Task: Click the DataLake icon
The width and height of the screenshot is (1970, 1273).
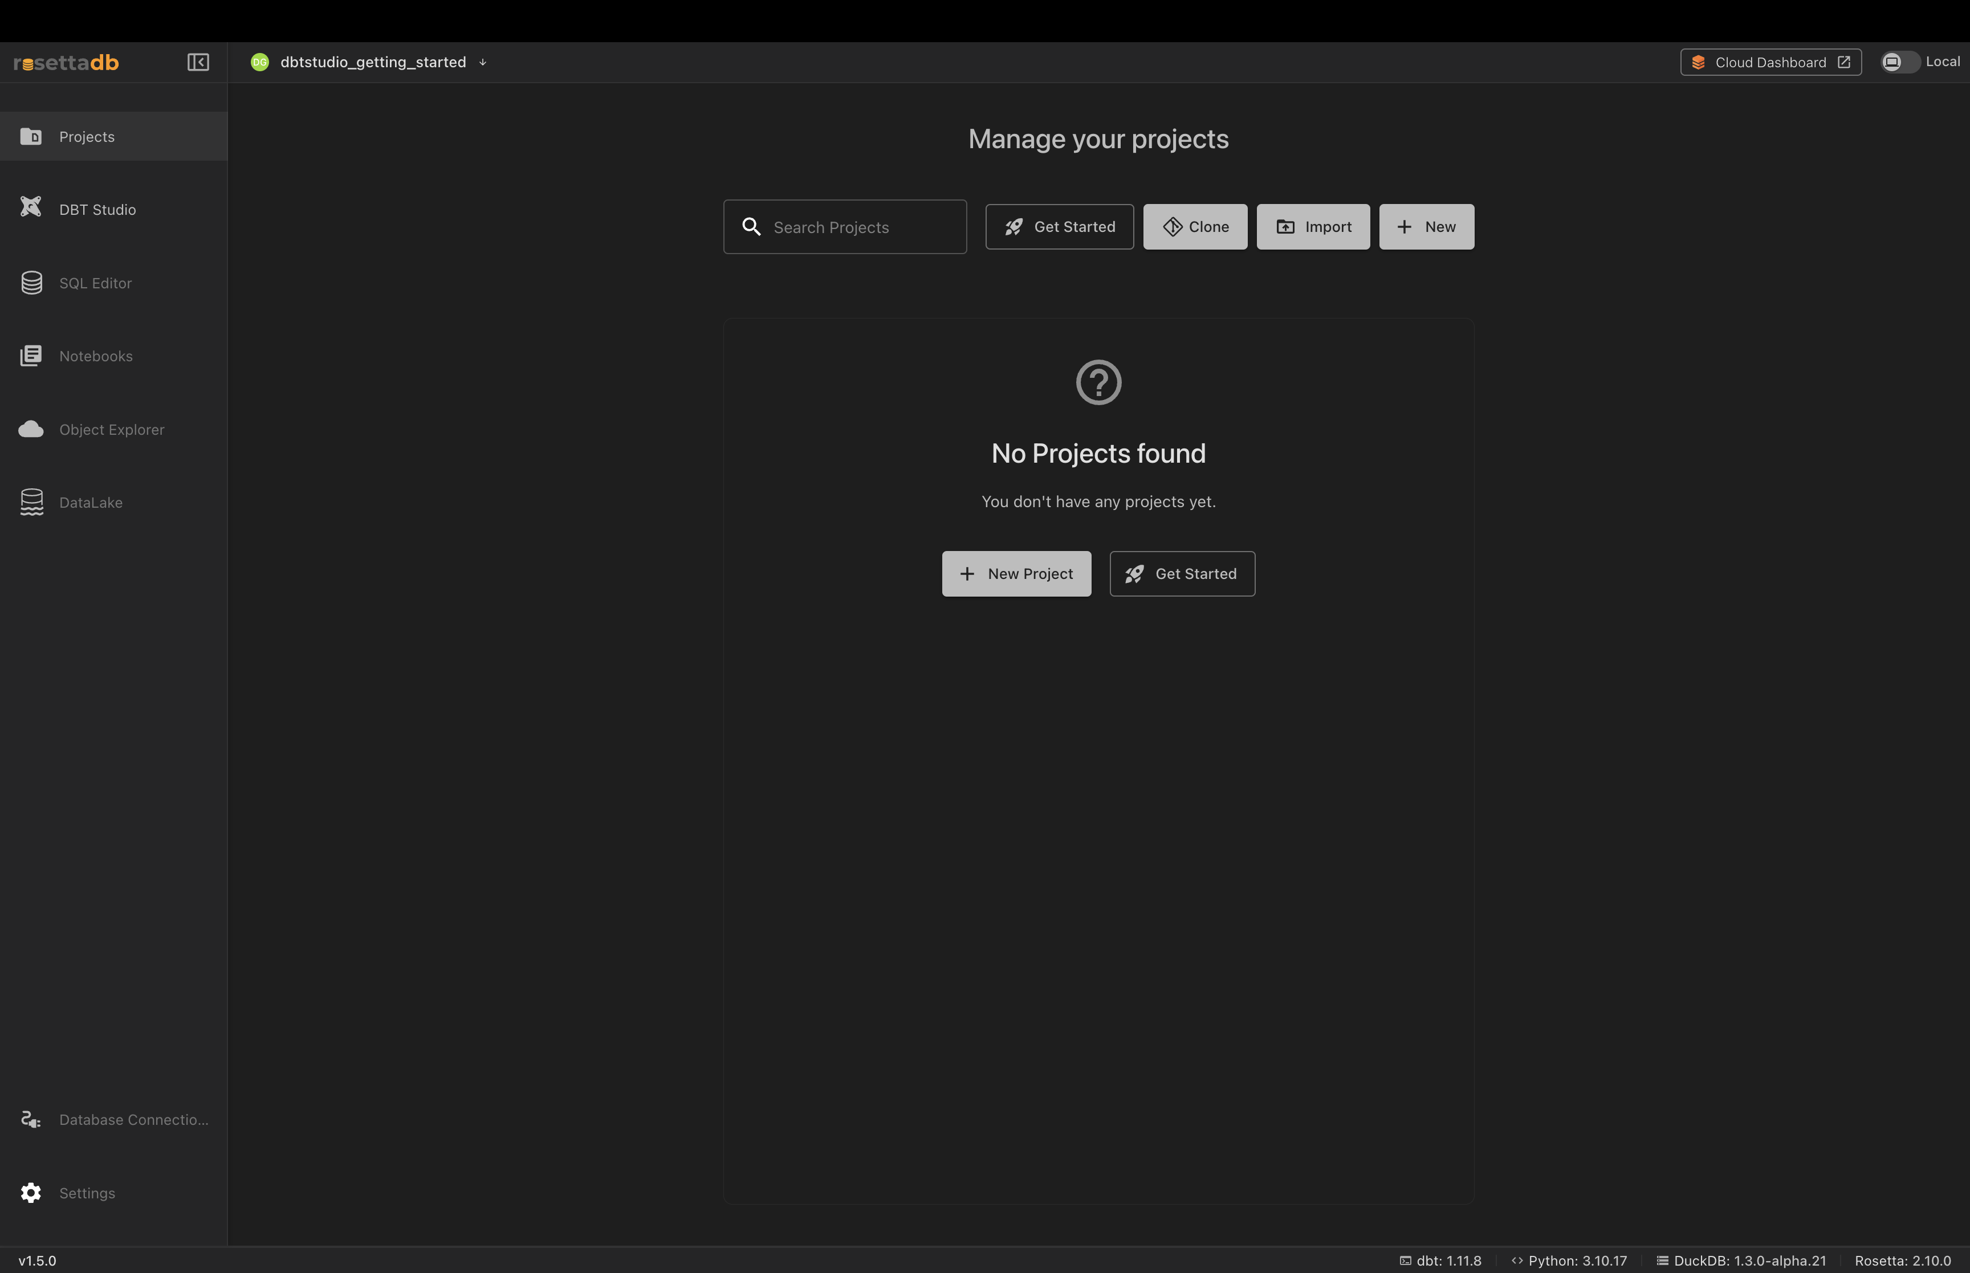Action: click(31, 502)
